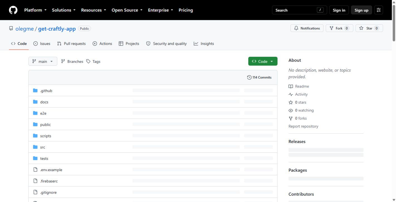Click the file icon beside .env.example
The width and height of the screenshot is (396, 202).
tap(35, 169)
